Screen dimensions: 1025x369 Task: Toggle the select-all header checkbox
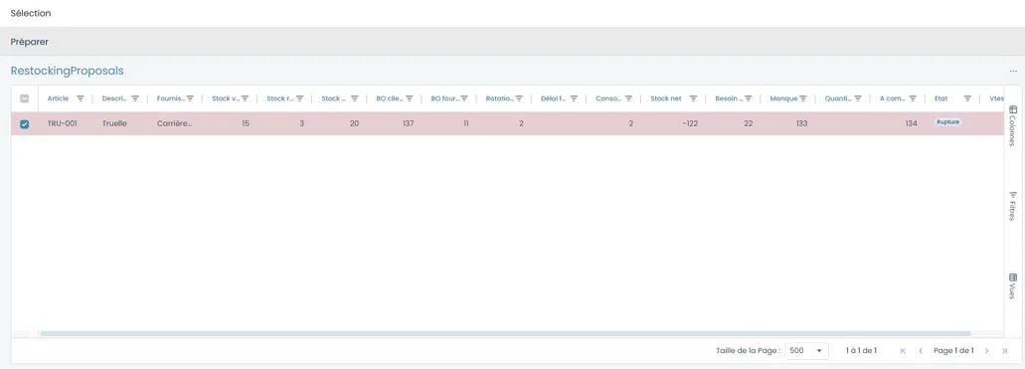(24, 98)
